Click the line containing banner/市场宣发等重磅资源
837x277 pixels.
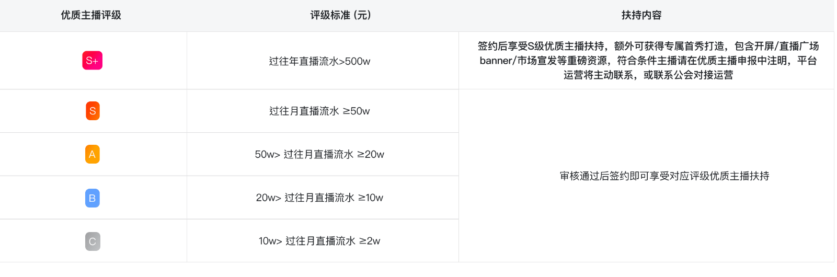648,61
